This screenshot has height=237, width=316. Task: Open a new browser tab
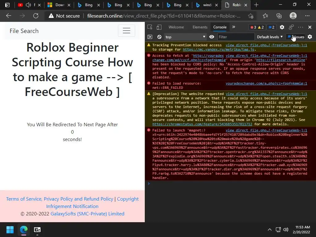pyautogui.click(x=256, y=5)
